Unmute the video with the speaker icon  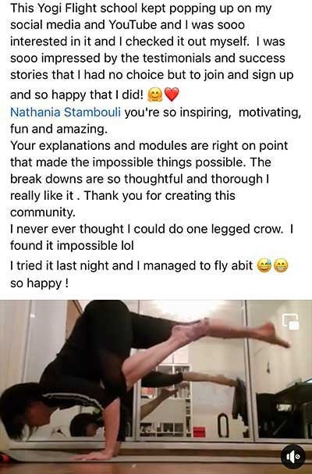tap(292, 457)
